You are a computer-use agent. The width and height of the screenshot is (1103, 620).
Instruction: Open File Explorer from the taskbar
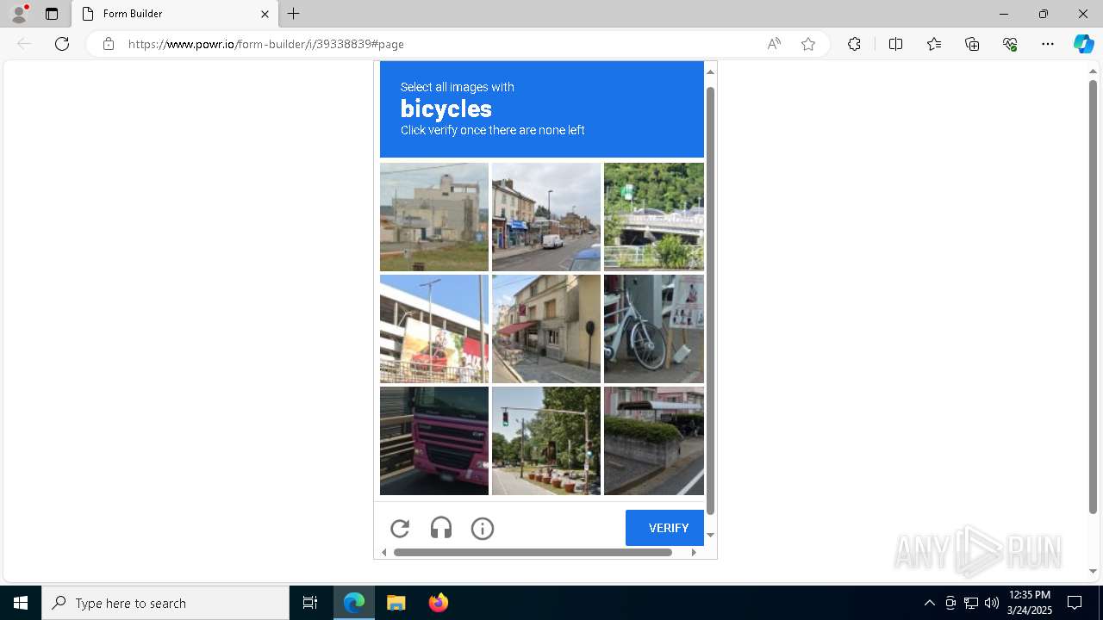pos(396,603)
